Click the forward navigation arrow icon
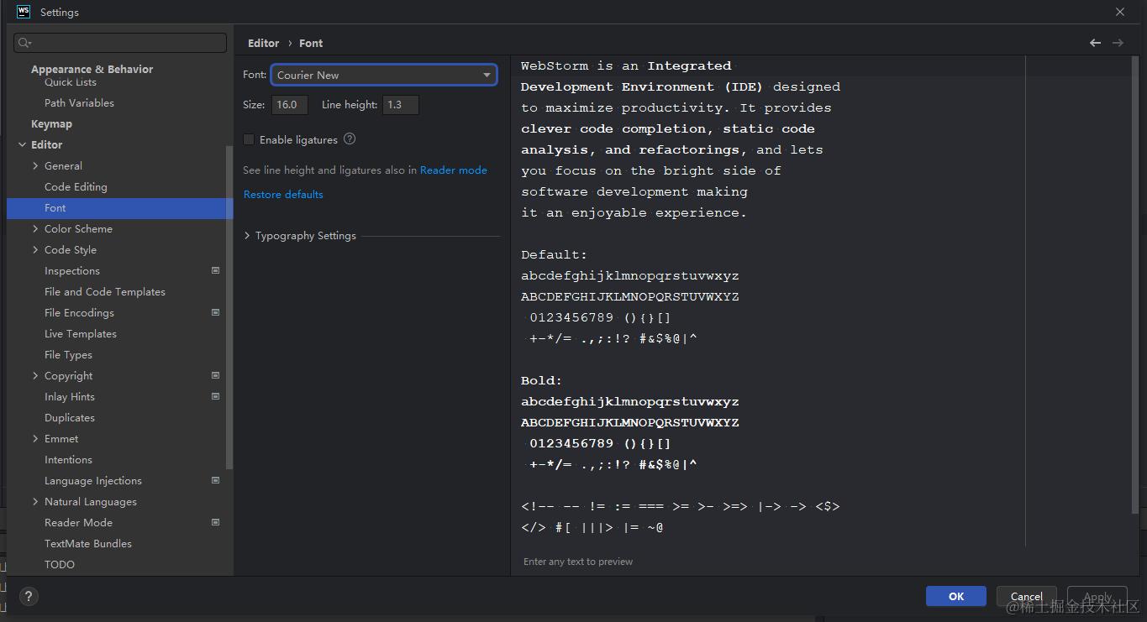Viewport: 1147px width, 622px height. coord(1118,43)
